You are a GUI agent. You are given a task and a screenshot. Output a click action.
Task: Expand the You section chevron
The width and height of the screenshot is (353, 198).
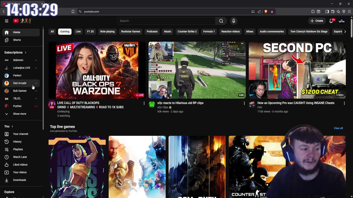click(12, 127)
